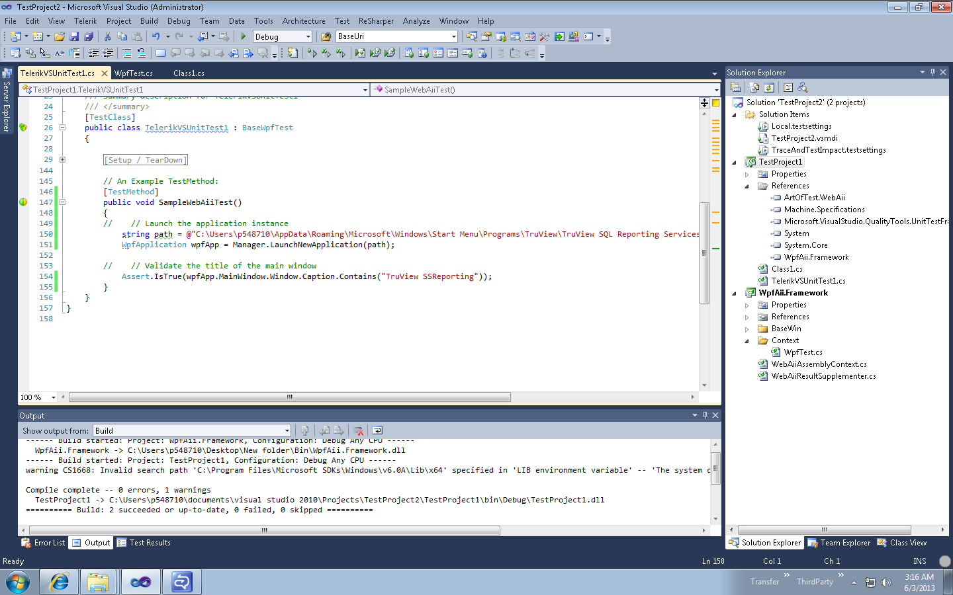953x595 pixels.
Task: Click Internet Explorer icon in Windows taskbar
Action: pos(60,582)
